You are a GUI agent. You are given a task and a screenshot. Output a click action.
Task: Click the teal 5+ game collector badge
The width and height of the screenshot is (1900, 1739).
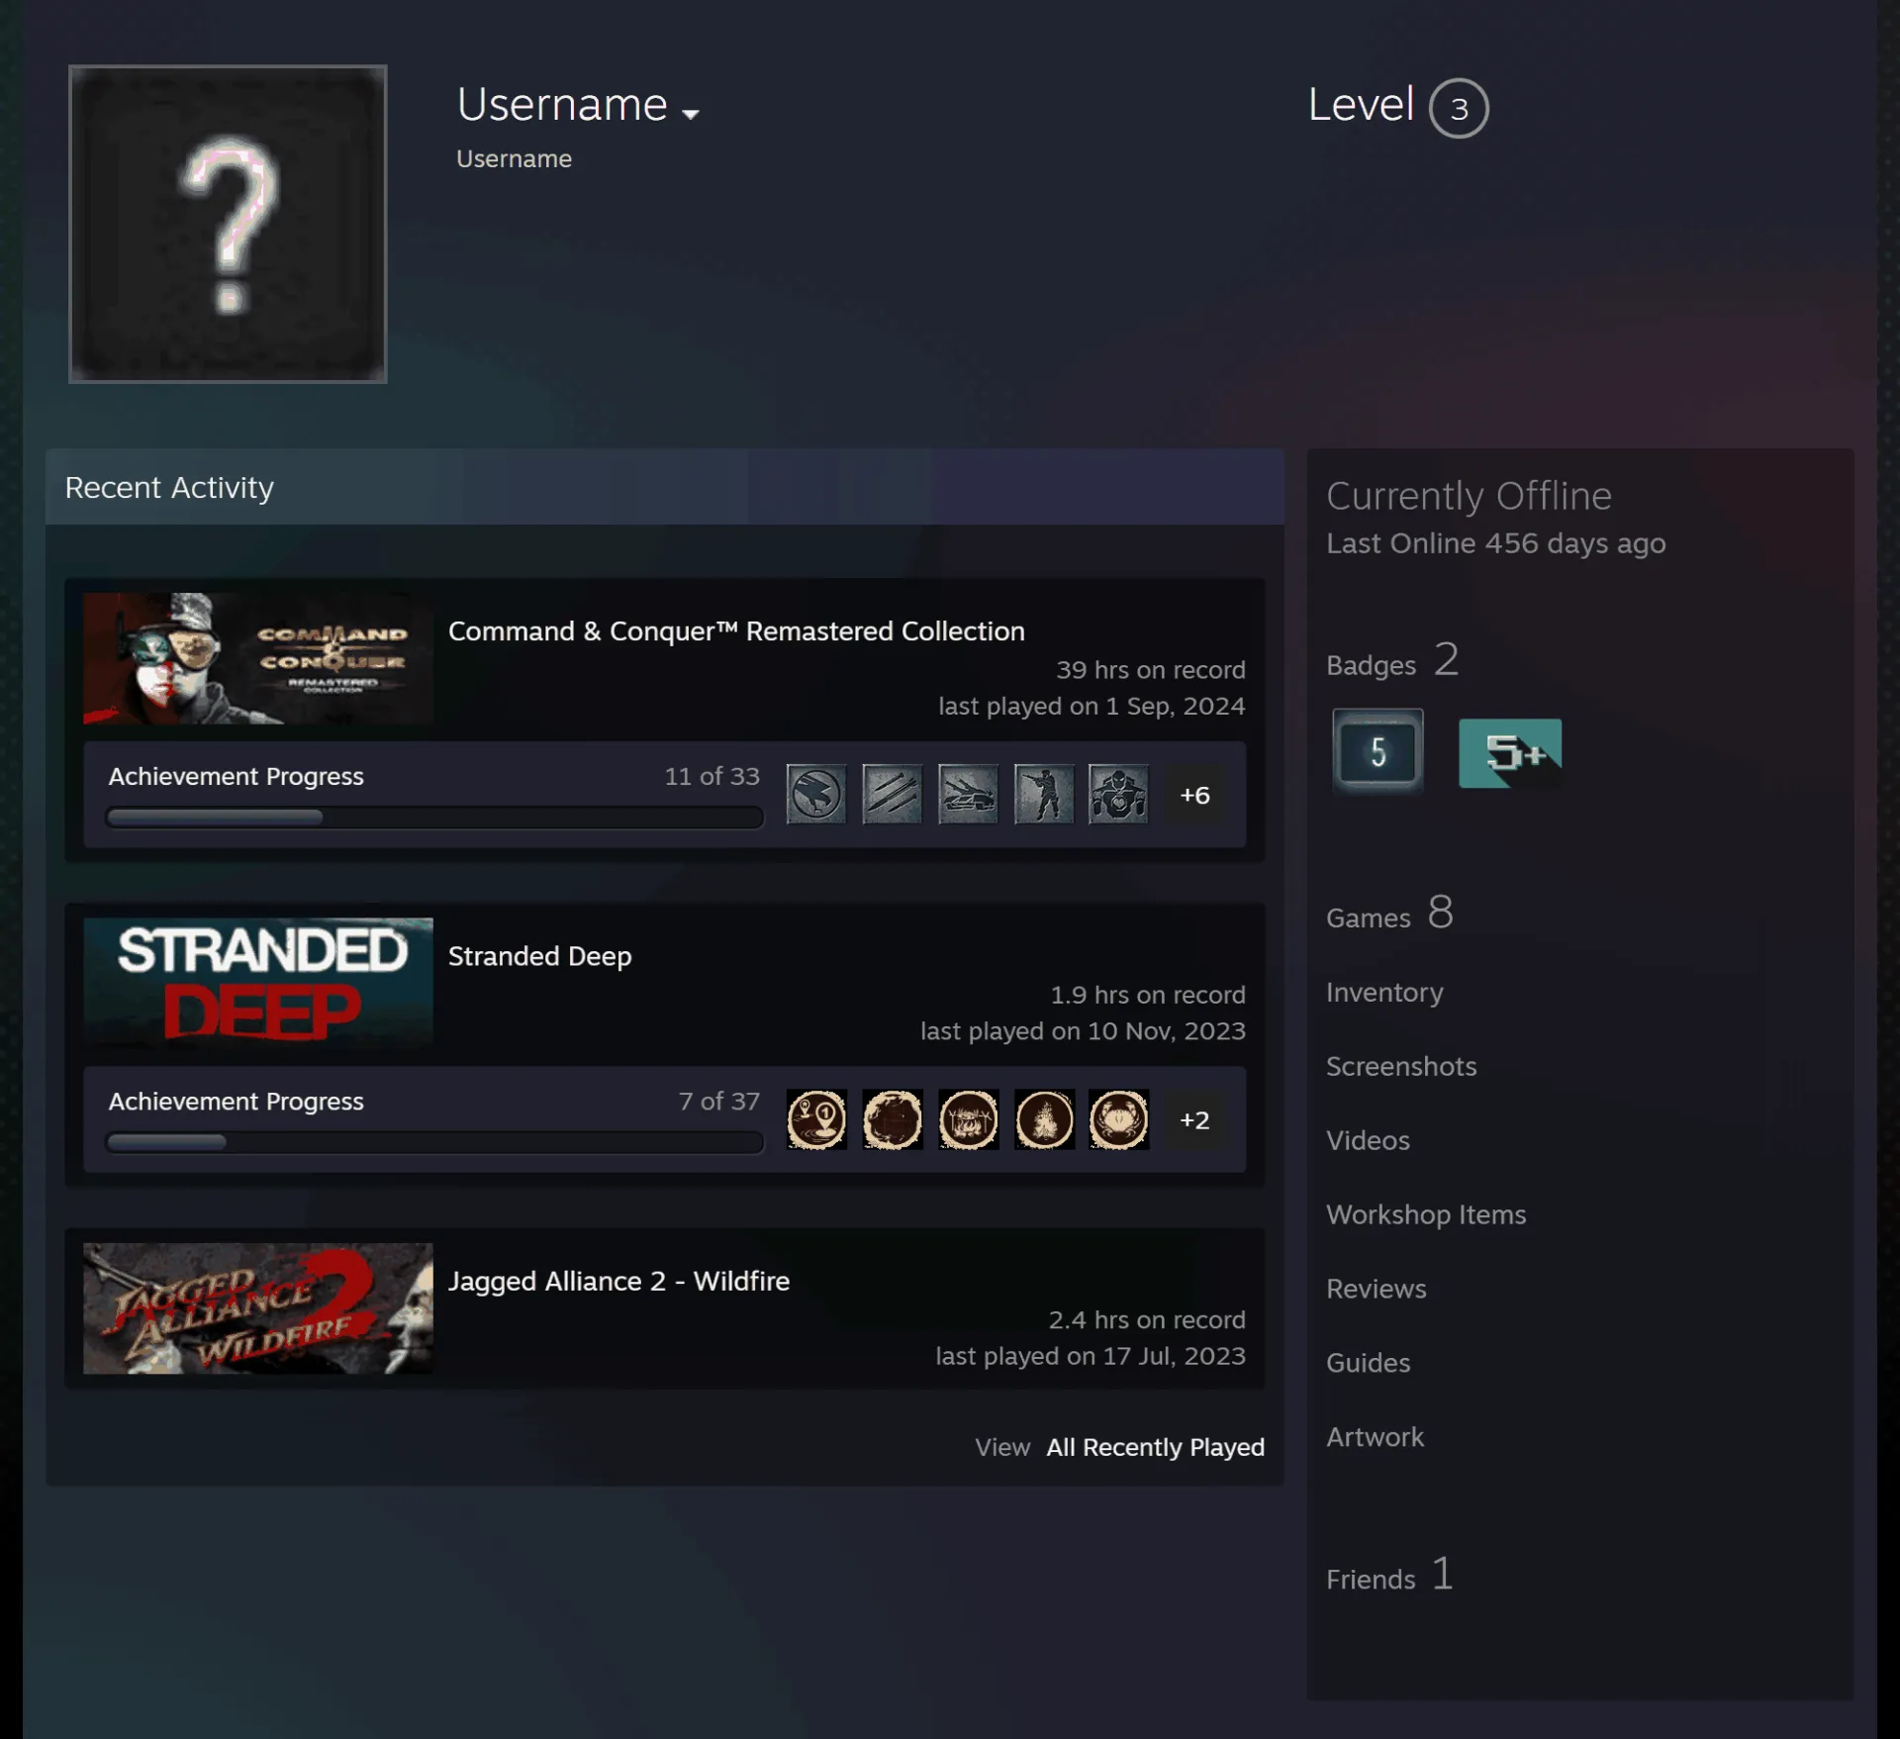click(x=1510, y=753)
